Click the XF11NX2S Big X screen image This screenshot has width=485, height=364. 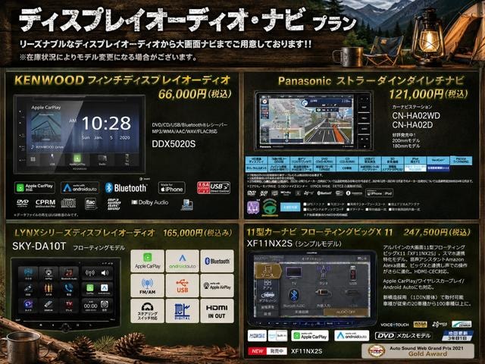pyautogui.click(x=312, y=288)
